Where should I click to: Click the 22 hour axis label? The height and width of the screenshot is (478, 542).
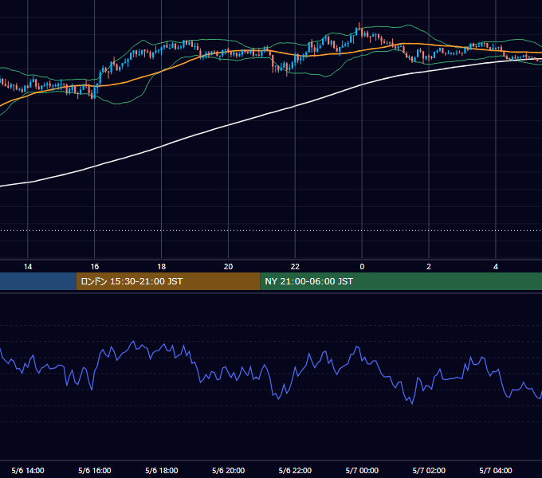(295, 267)
